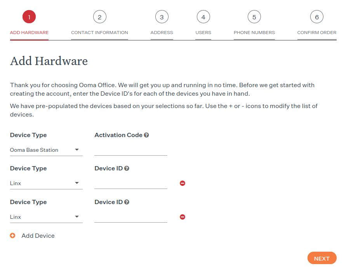
Task: Click the "We have pre-populated the devices" paragraph
Action: (164, 110)
